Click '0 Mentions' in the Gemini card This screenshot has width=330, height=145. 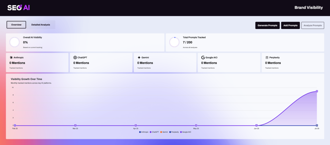tap(145, 63)
